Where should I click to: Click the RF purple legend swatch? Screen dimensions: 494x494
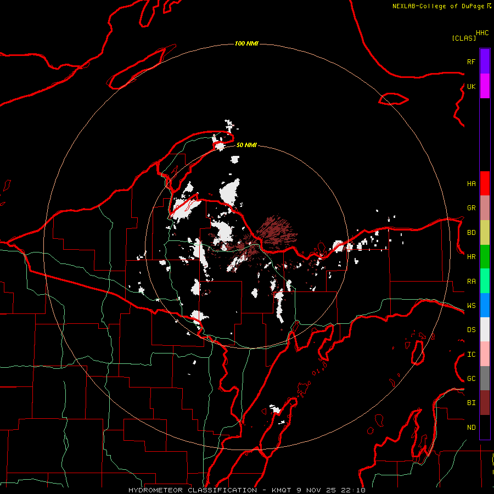click(x=485, y=61)
